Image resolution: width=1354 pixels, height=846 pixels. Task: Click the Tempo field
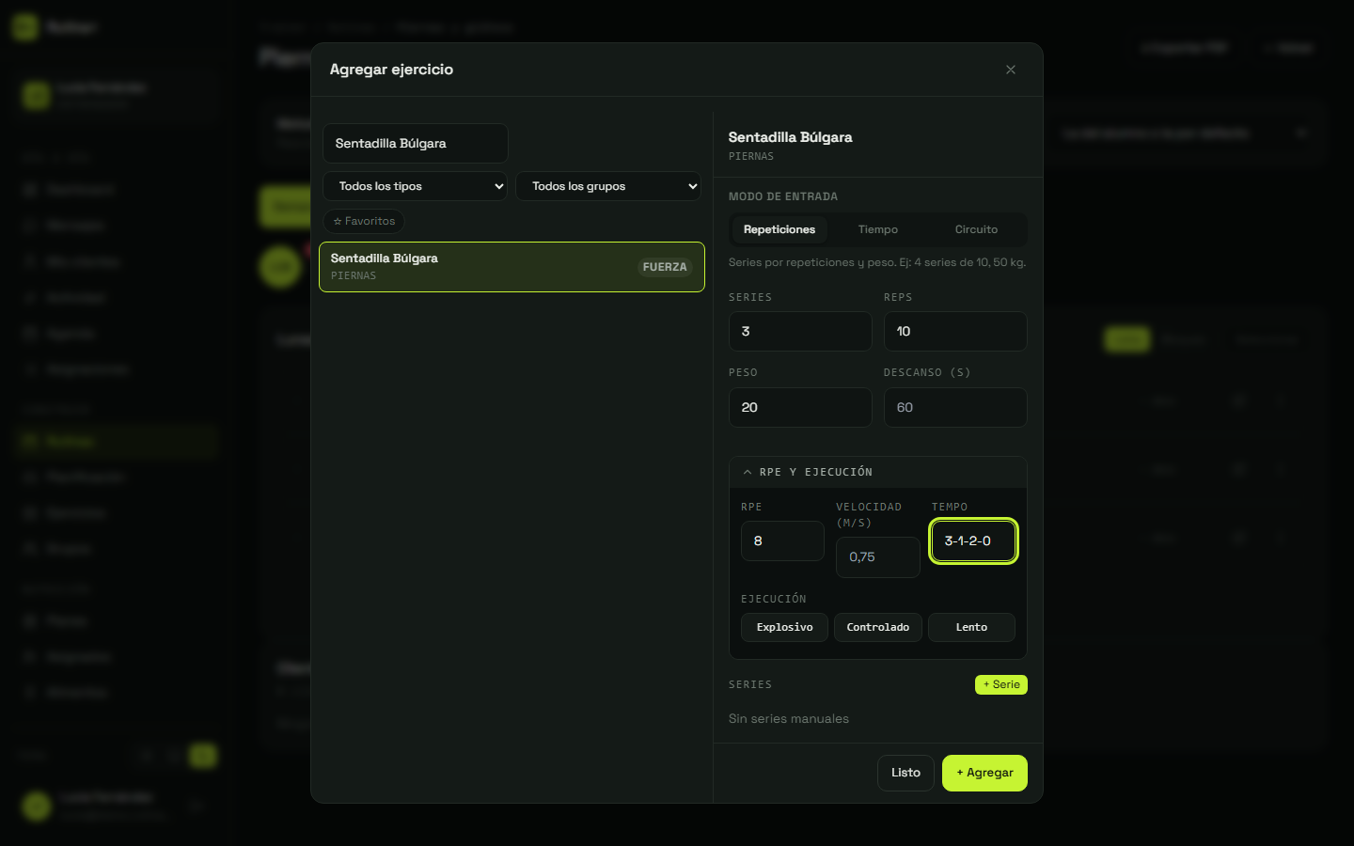click(x=973, y=541)
